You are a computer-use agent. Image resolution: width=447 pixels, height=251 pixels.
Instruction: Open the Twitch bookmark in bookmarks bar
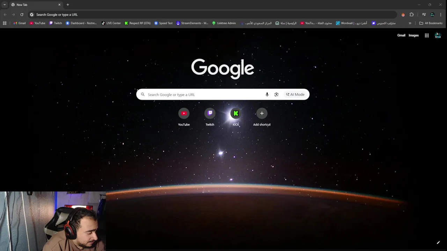click(56, 23)
